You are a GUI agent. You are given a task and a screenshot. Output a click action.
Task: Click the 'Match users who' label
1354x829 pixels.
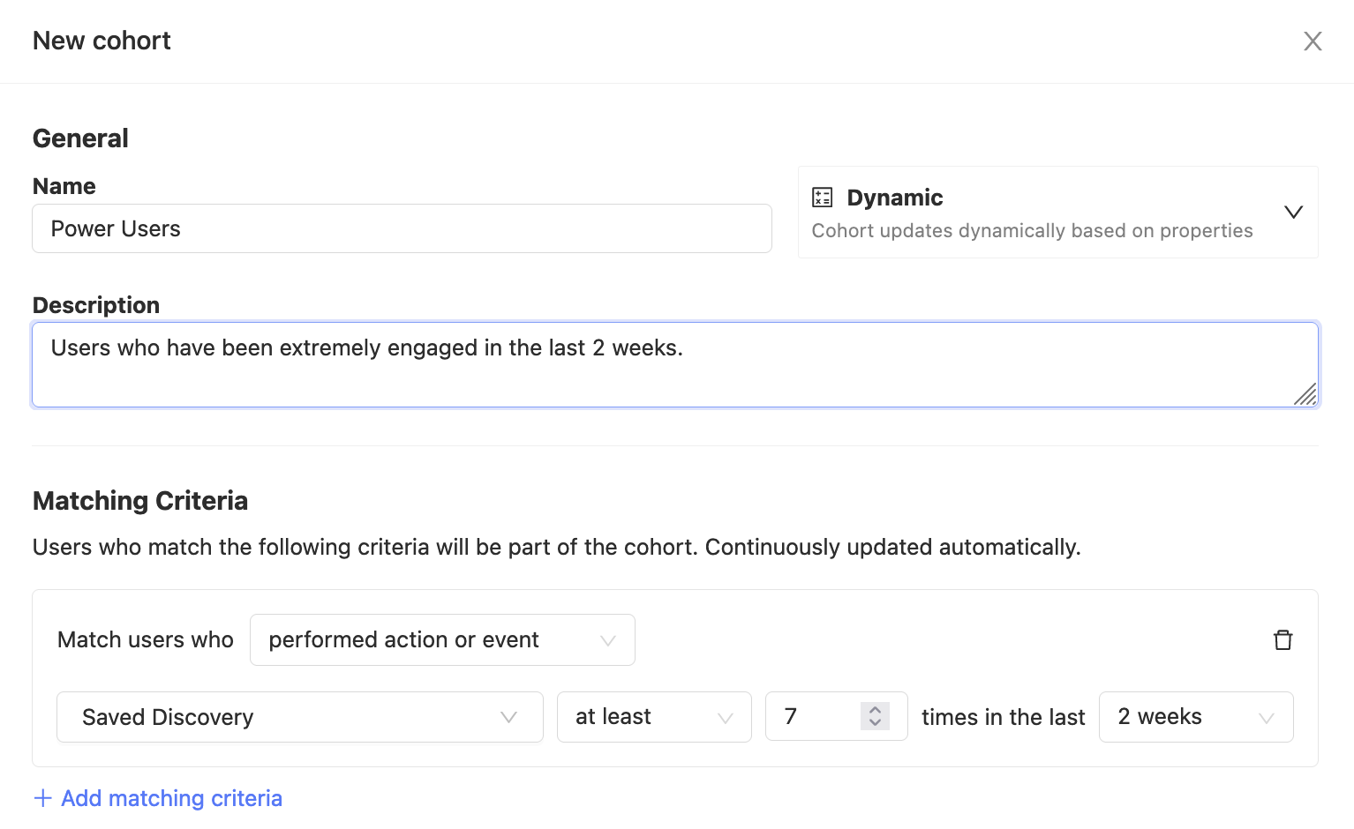pos(146,639)
